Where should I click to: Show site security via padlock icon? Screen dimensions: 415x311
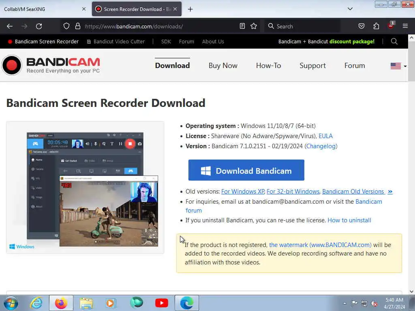[x=77, y=26]
